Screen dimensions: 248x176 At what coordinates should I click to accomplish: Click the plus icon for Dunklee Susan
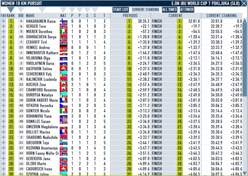[x=3, y=121]
